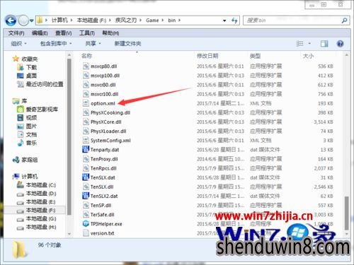Open 最近访问的位置 in sidebar
Image resolution: width=354 pixels, height=265 pixels.
pos(40,84)
